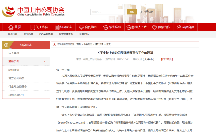Set the font size to 小
Viewport: 216px width, 137px height.
pos(151,59)
